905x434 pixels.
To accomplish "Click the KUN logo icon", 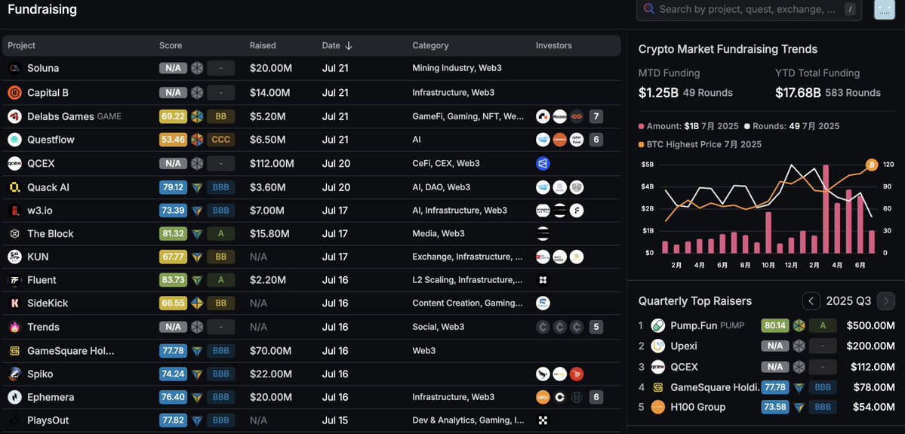I will tap(14, 257).
